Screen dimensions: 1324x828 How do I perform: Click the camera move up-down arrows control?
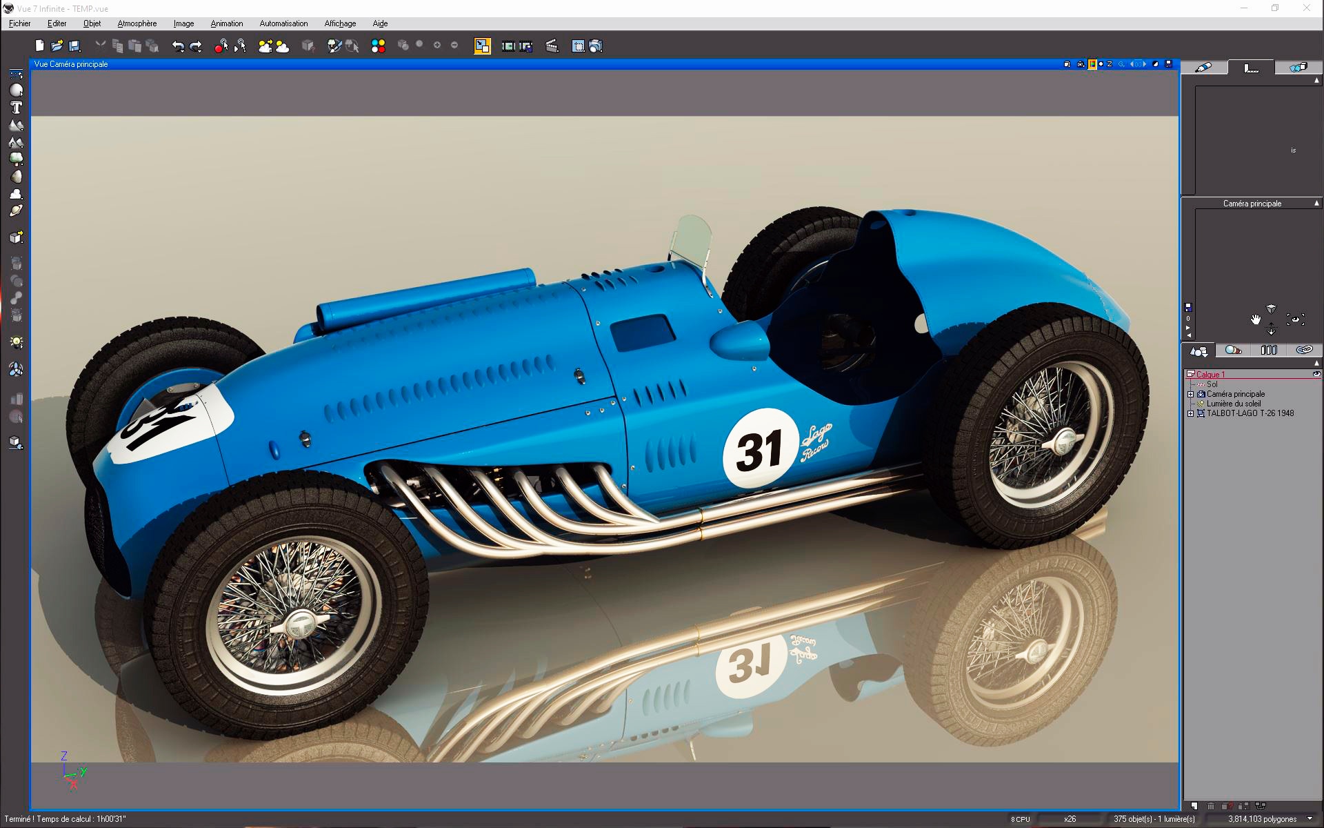(1271, 330)
